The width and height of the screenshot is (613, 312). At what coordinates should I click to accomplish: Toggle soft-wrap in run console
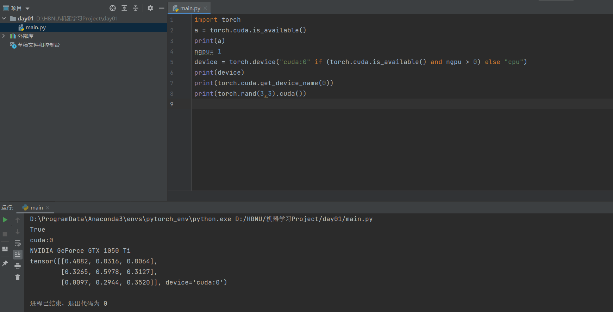coord(18,243)
